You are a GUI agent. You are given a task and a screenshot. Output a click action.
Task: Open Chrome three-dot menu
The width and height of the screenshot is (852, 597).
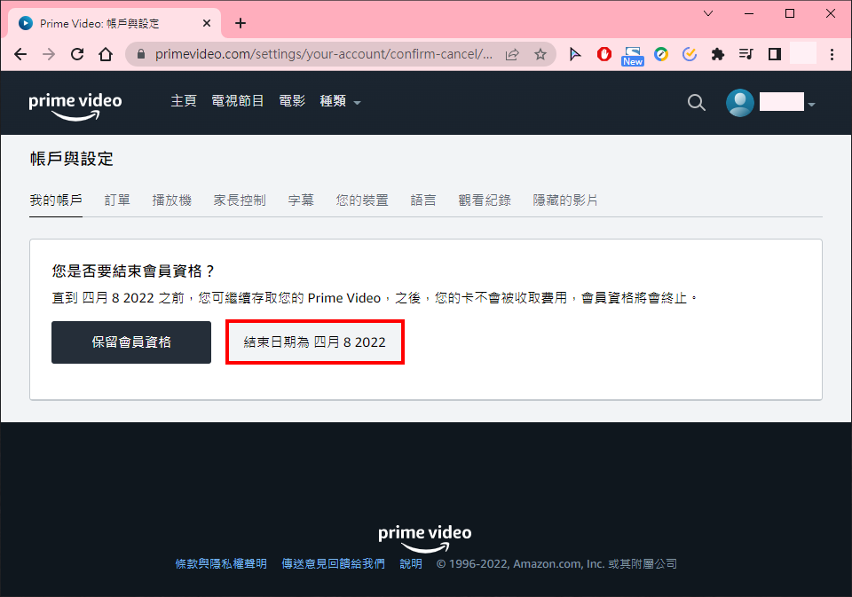[832, 54]
